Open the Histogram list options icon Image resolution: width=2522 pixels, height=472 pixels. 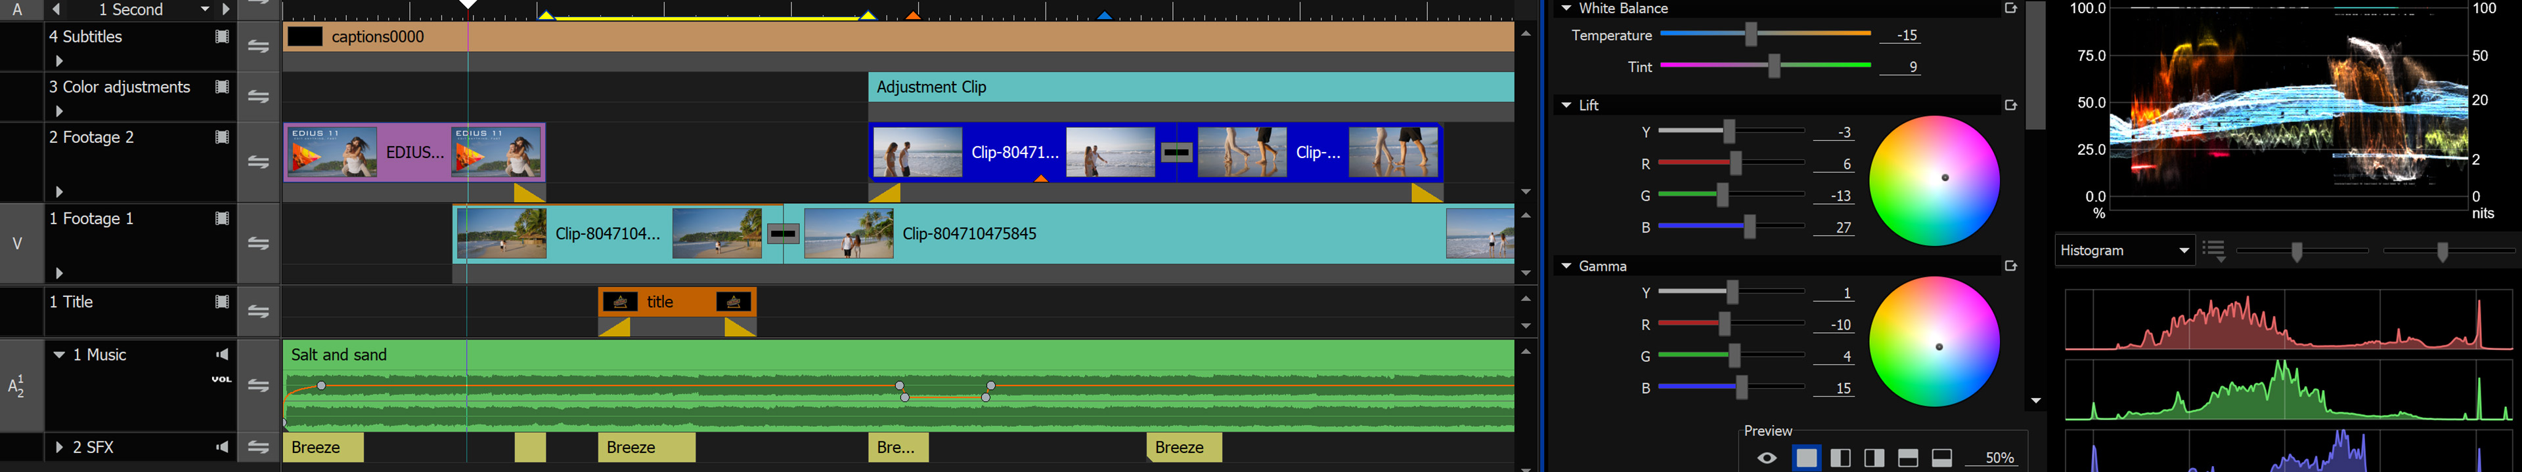click(x=2213, y=251)
